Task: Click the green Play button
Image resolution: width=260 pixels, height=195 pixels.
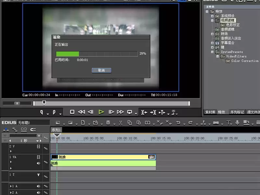Action: click(101, 112)
